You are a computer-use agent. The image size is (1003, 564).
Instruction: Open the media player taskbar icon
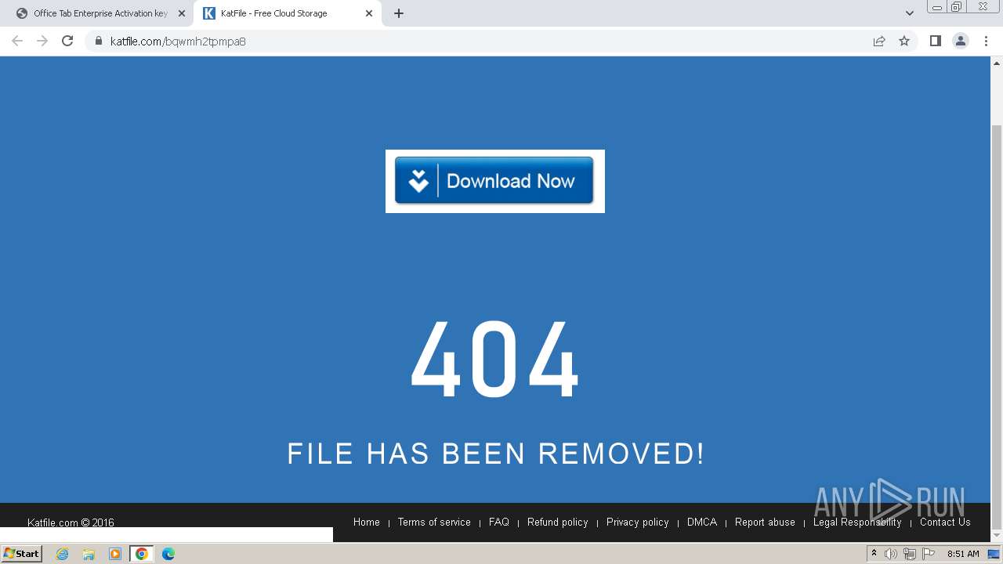pos(115,554)
